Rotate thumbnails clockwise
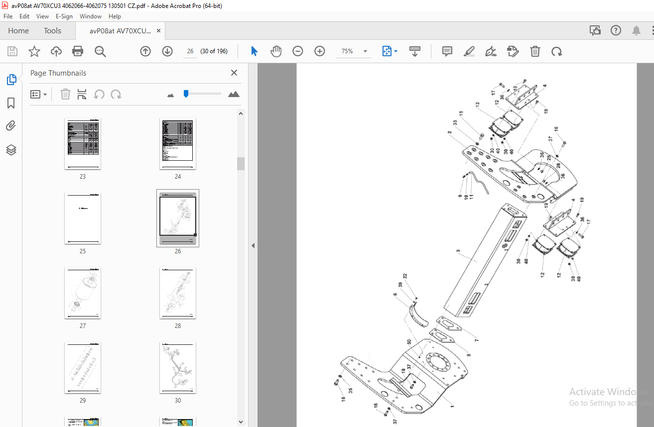The width and height of the screenshot is (654, 427). click(x=116, y=94)
